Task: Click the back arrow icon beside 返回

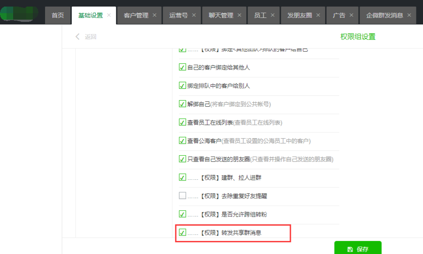Action: [x=78, y=37]
